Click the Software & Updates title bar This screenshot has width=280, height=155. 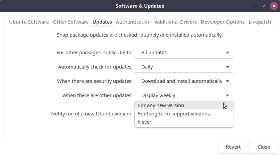coord(140,6)
